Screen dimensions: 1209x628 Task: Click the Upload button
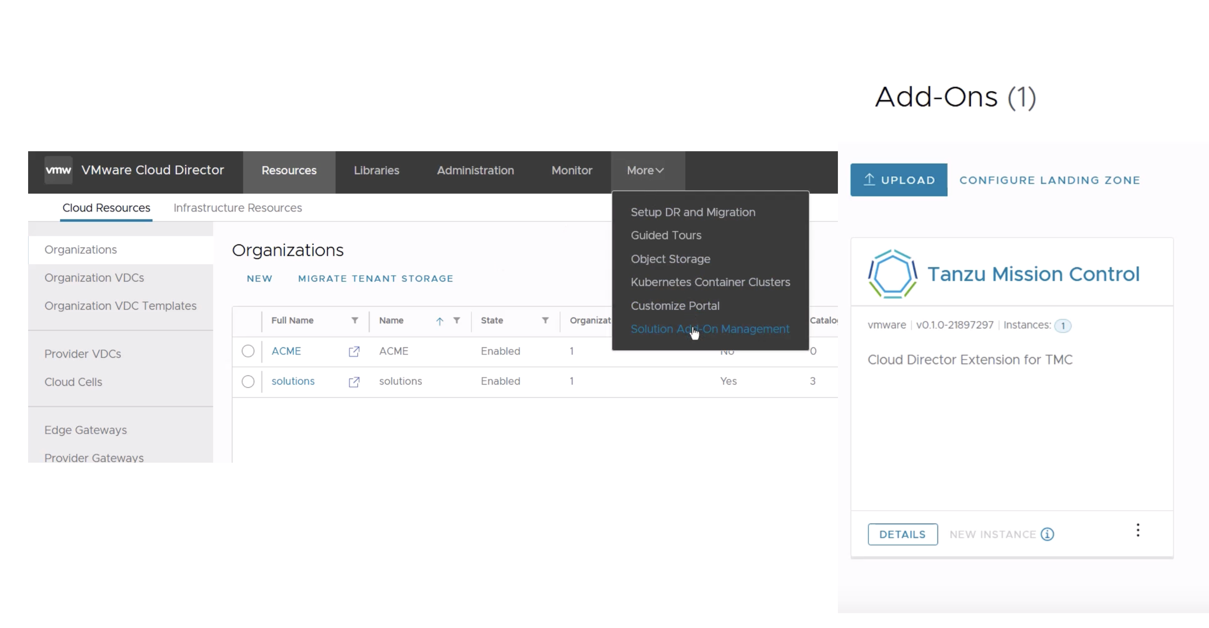click(x=898, y=180)
